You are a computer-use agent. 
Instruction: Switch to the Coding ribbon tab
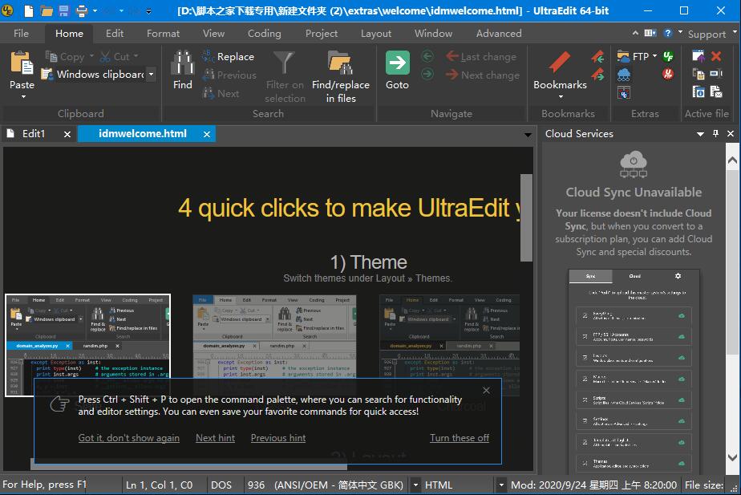[264, 33]
